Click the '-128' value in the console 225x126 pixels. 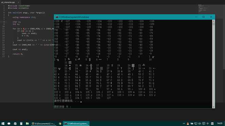[57, 21]
